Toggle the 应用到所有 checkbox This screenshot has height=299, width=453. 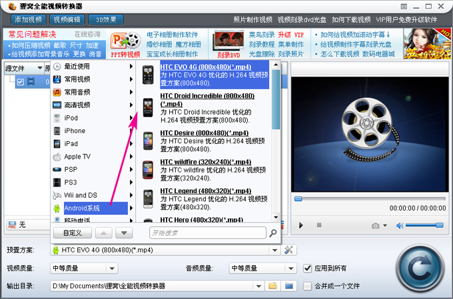pyautogui.click(x=307, y=268)
